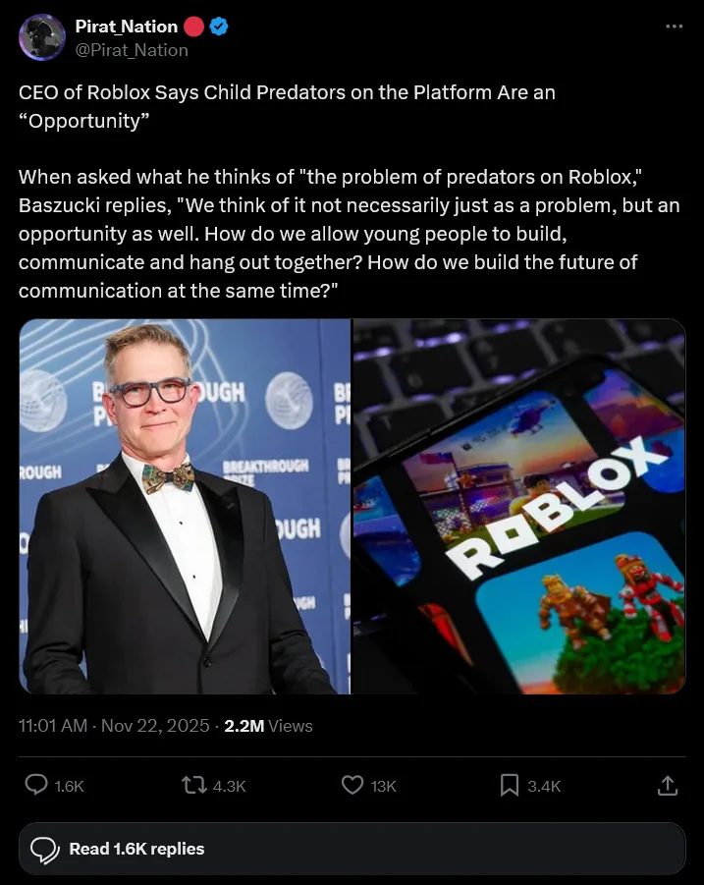The image size is (704, 885).
Task: Click the reply speech bubble icon
Action: (x=36, y=785)
